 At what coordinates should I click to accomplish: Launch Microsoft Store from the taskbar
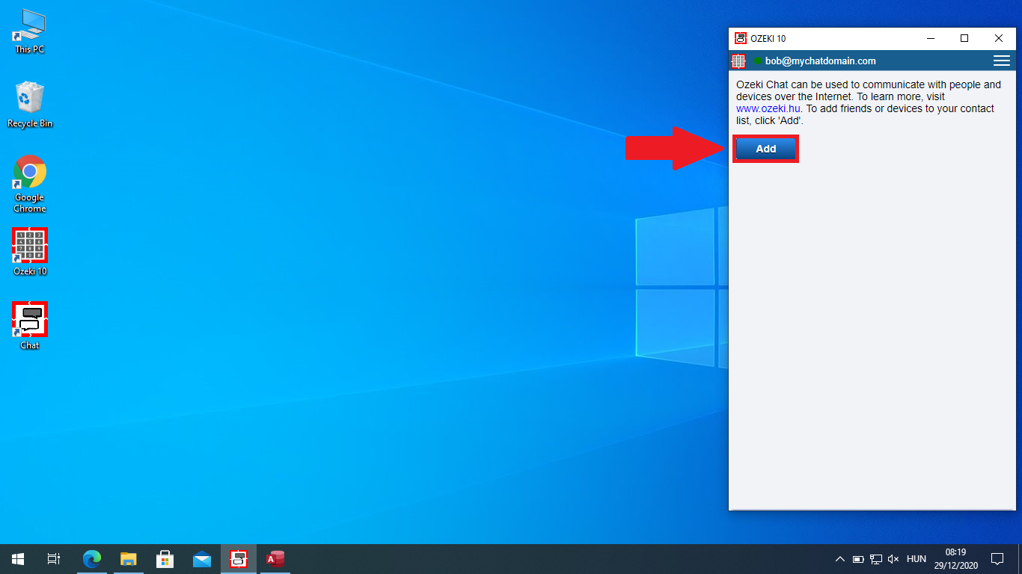[x=165, y=558]
